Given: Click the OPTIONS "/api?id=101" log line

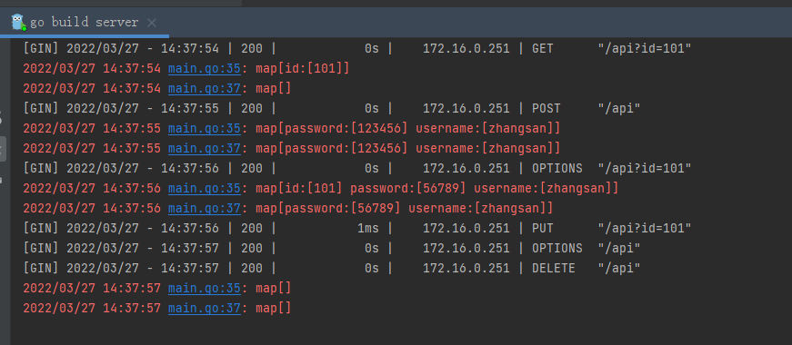Looking at the screenshot, I should coord(357,168).
